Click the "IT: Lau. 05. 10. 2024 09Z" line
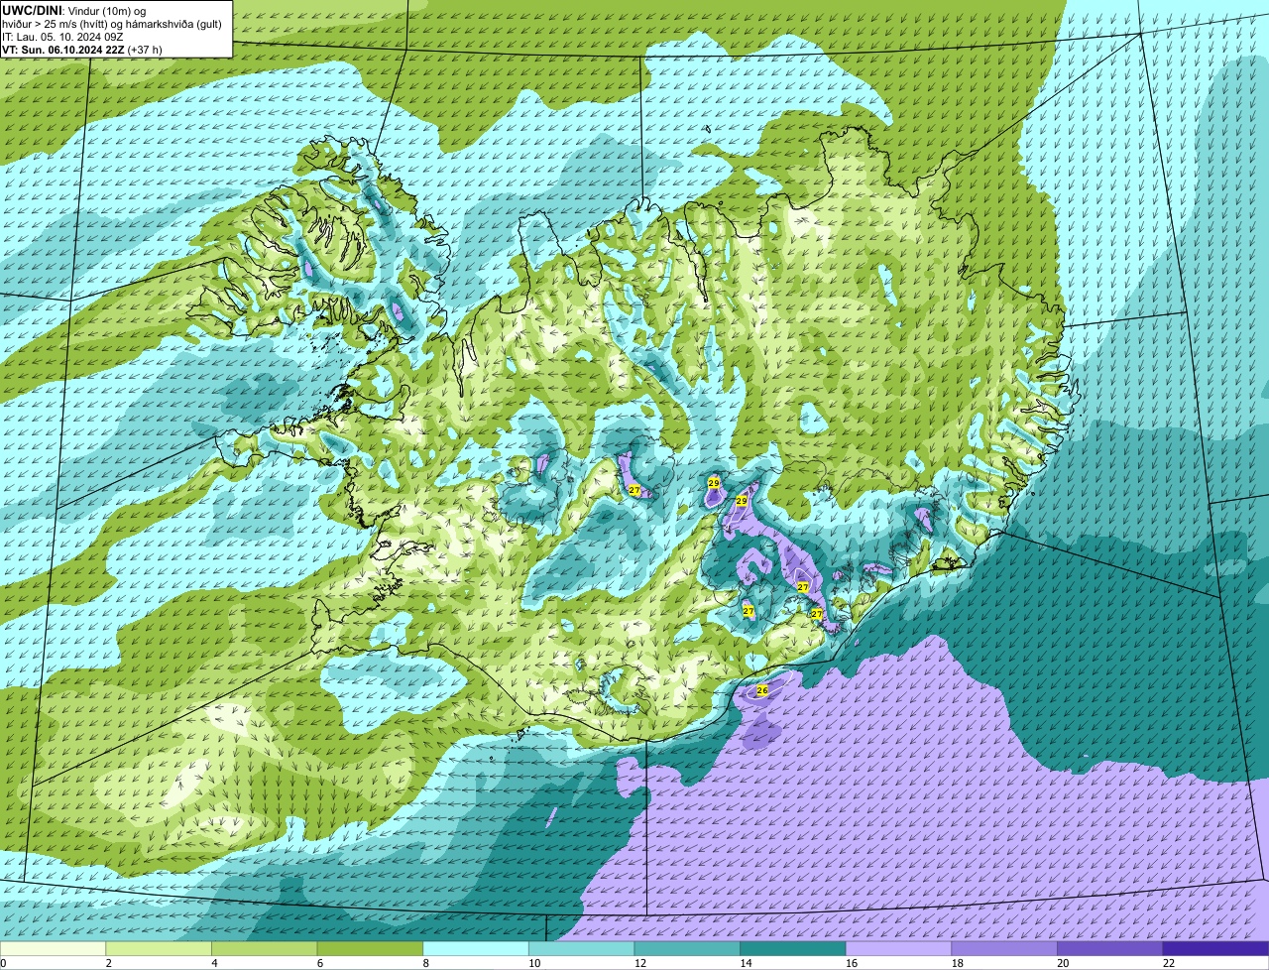Viewport: 1269px width, 970px height. pyautogui.click(x=62, y=37)
